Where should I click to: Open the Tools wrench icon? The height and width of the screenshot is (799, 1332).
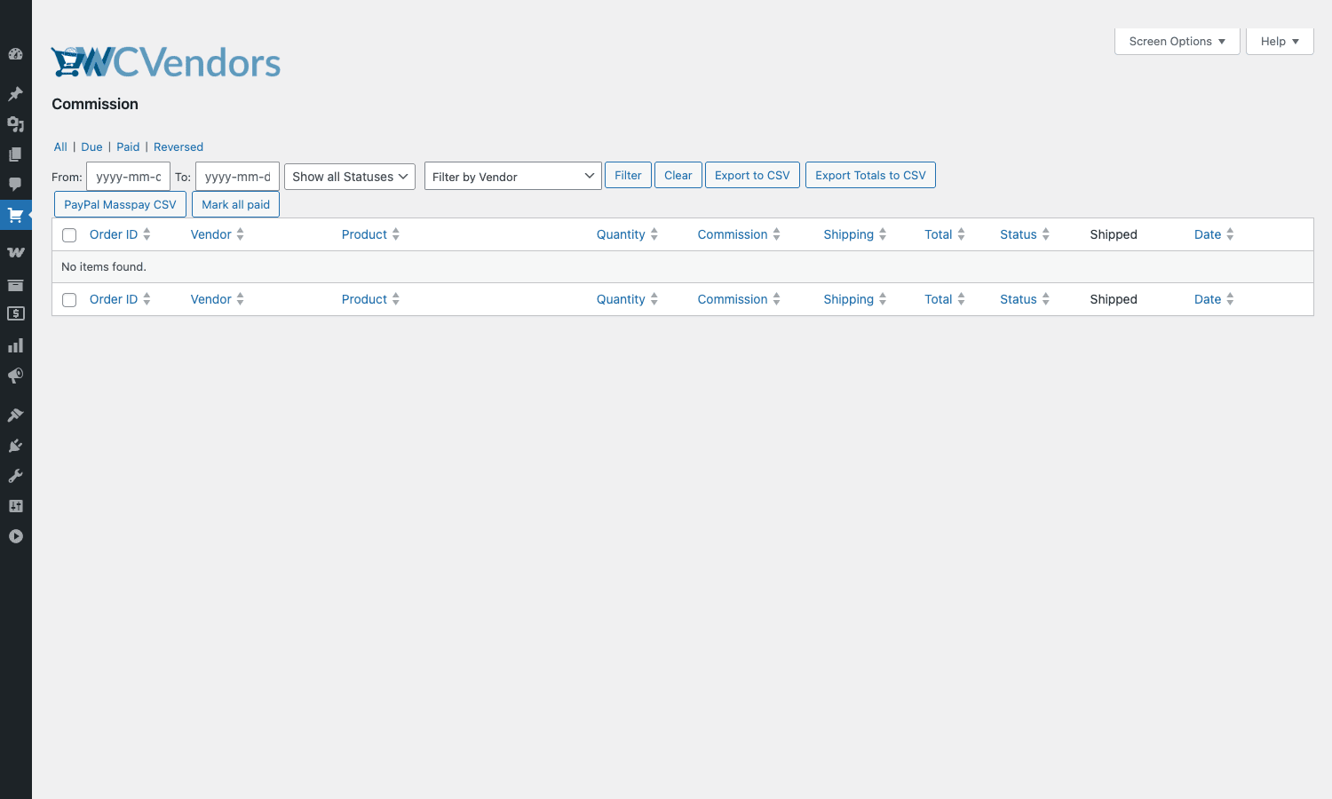(15, 476)
